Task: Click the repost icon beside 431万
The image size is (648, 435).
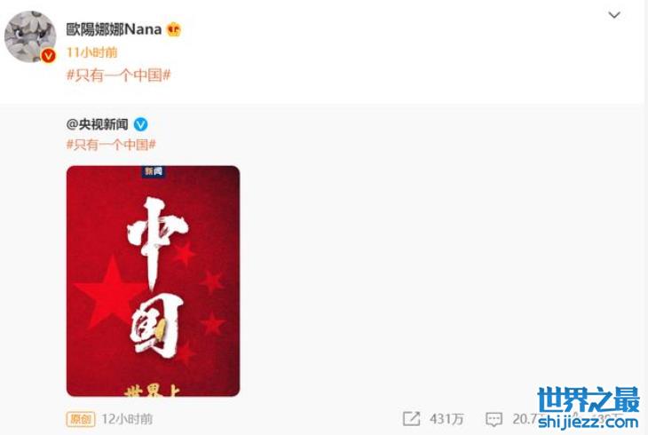Action: coord(411,419)
